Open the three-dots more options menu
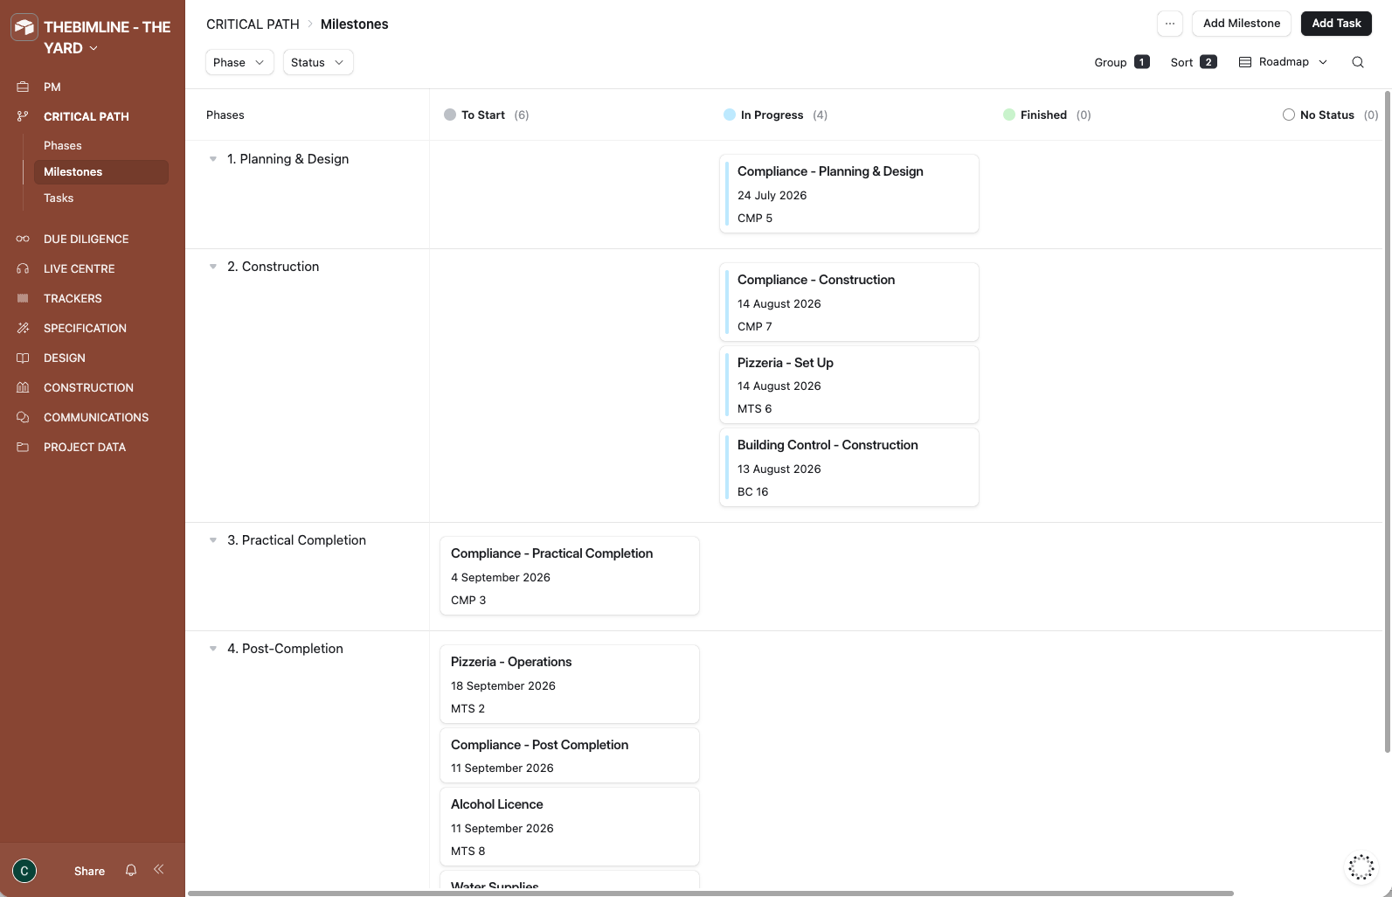This screenshot has height=897, width=1392. [x=1170, y=24]
